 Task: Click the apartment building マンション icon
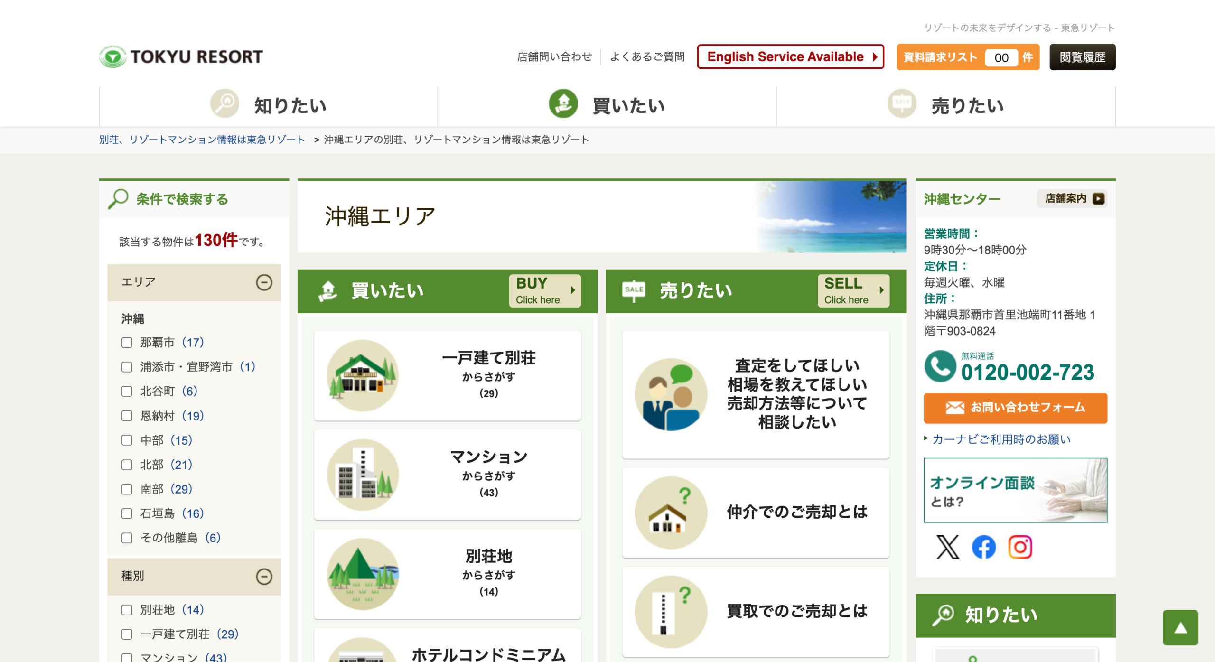[x=363, y=475]
